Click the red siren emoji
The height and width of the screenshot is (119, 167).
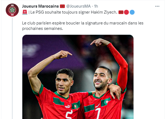tap(25, 12)
